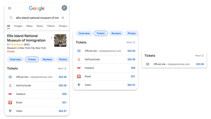Screen dimensions: 211x119
Task: Click into the Google search input field
Action: (x=37, y=18)
